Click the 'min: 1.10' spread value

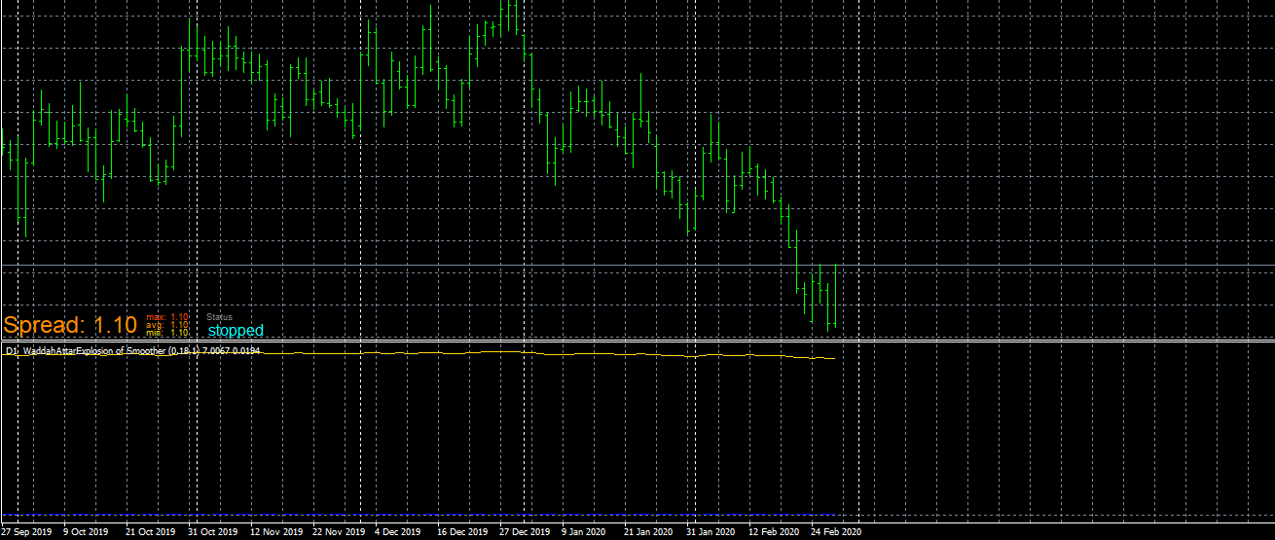[x=167, y=332]
